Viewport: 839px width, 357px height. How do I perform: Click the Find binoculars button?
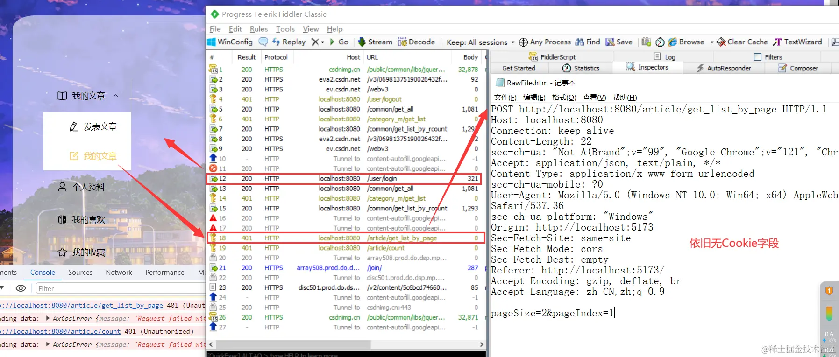tap(588, 42)
